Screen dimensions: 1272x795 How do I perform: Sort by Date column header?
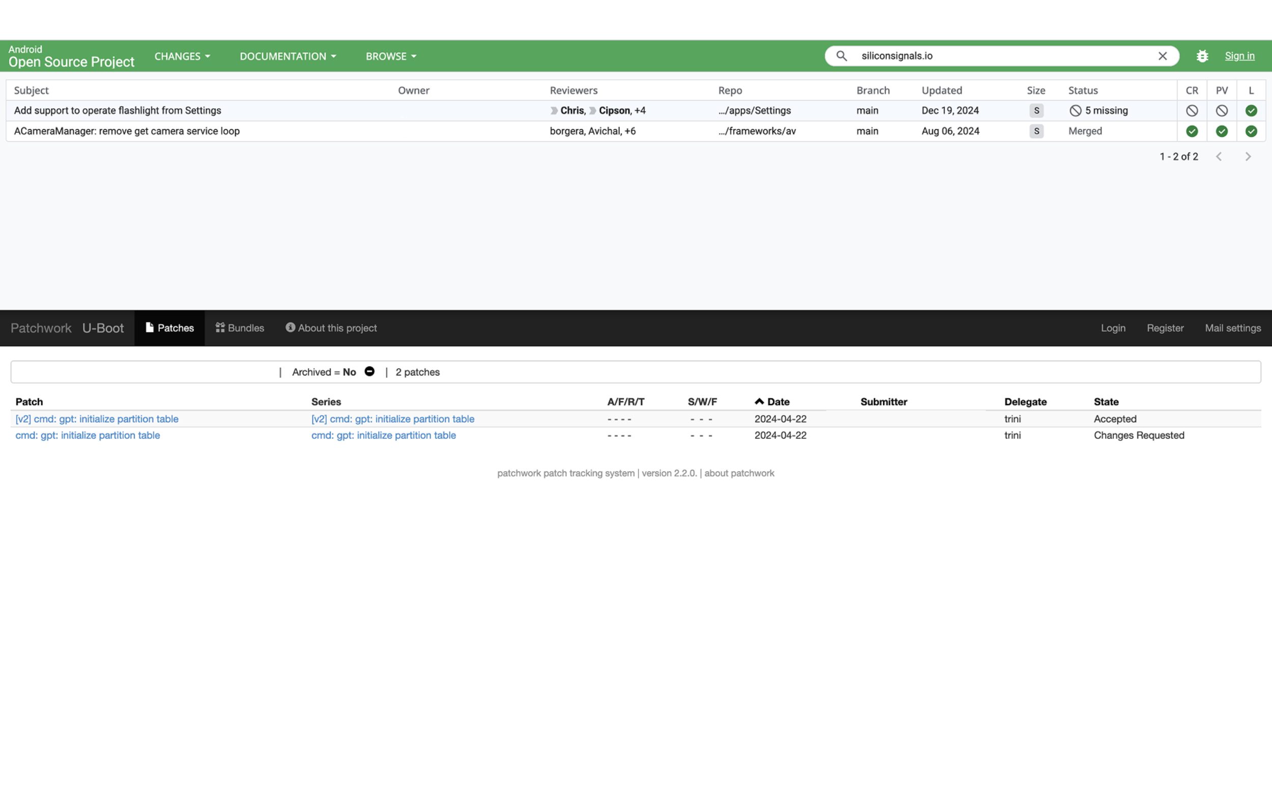[x=778, y=402]
